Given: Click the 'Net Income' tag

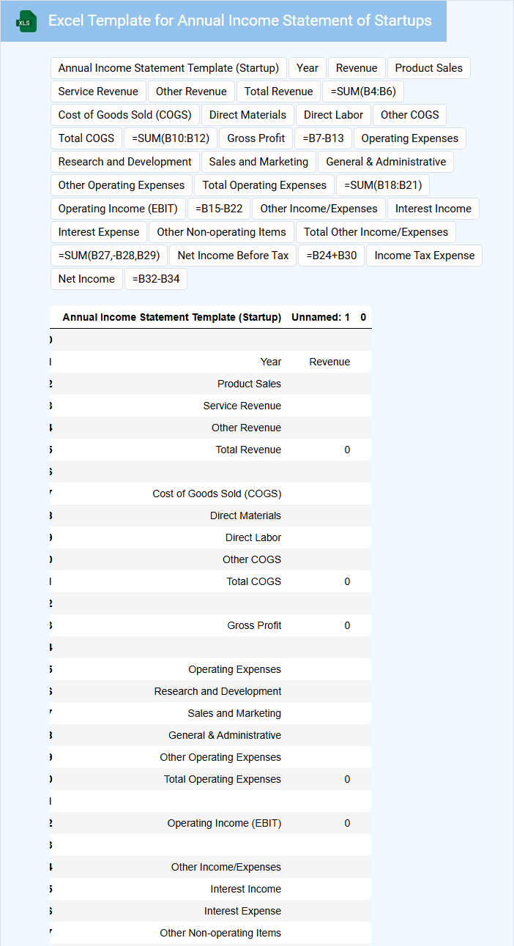Looking at the screenshot, I should (86, 279).
